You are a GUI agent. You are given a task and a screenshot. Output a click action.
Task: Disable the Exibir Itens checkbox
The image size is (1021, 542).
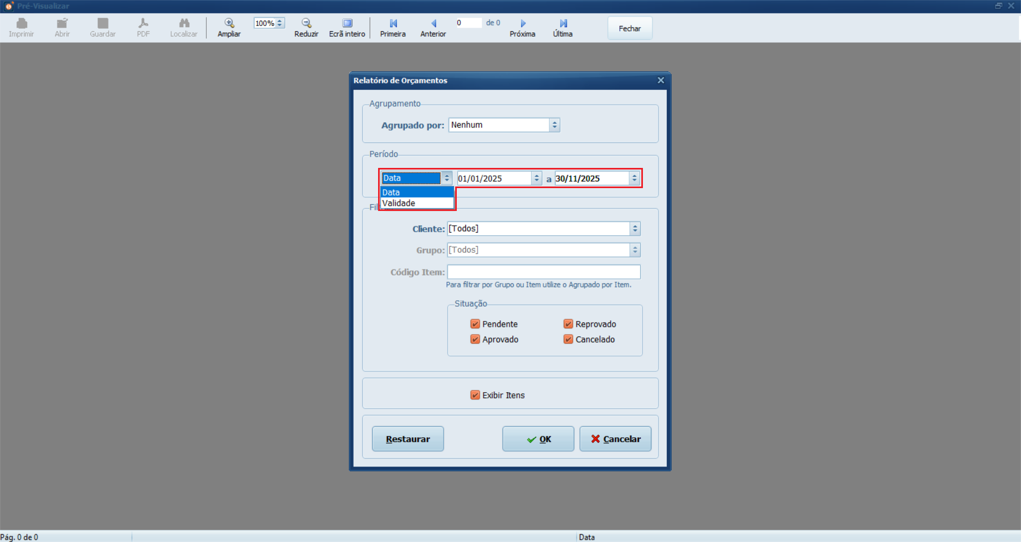coord(475,395)
